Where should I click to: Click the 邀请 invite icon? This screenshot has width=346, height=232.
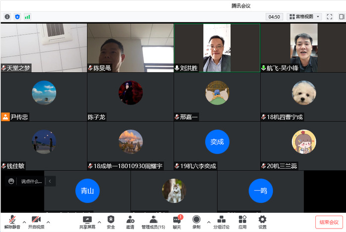tap(130, 221)
